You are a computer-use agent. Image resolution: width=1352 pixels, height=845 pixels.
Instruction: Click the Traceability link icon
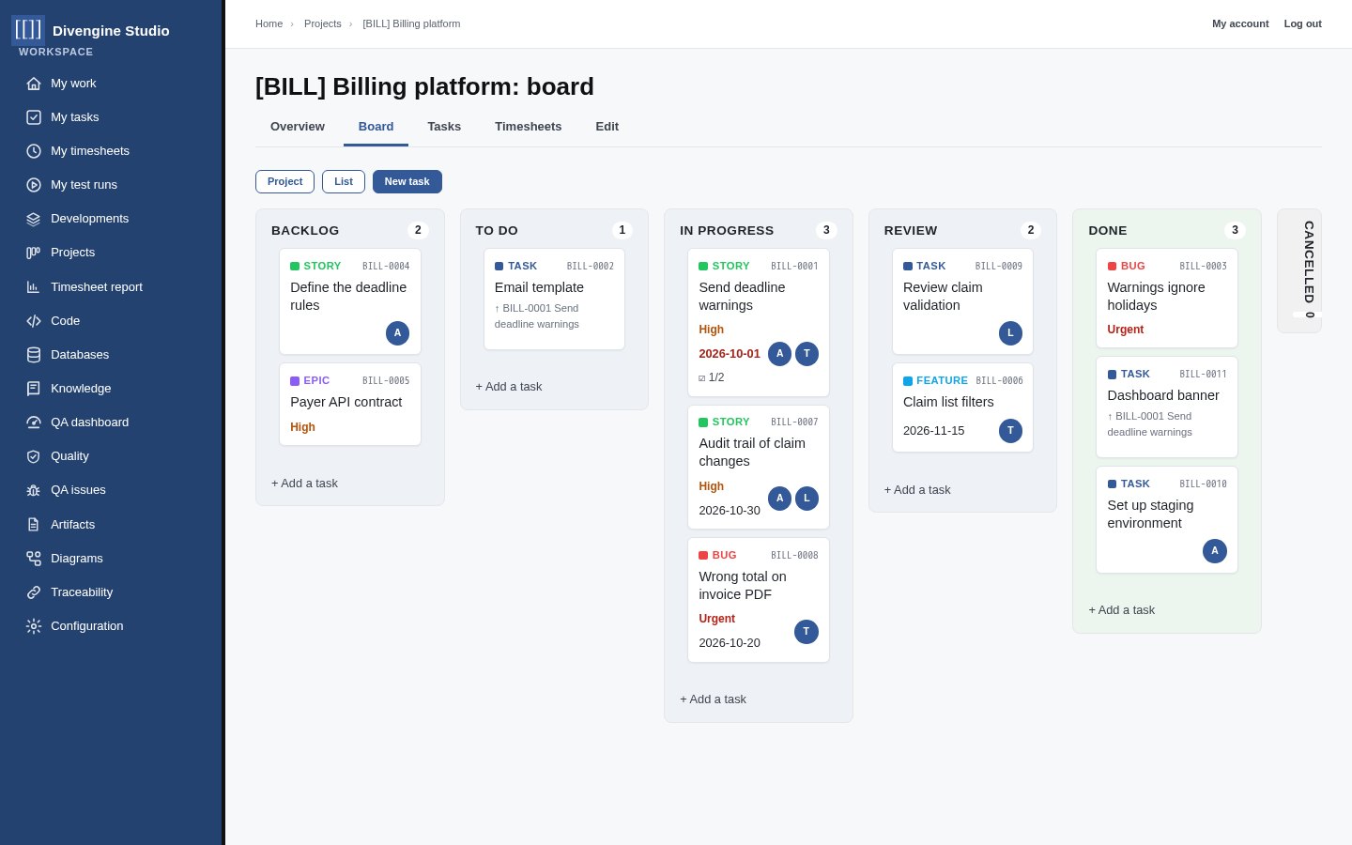point(34,592)
